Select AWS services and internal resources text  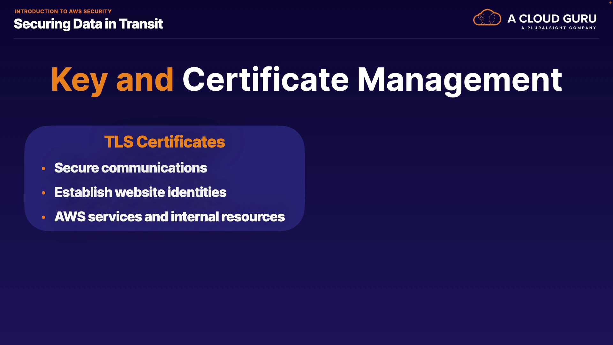169,217
